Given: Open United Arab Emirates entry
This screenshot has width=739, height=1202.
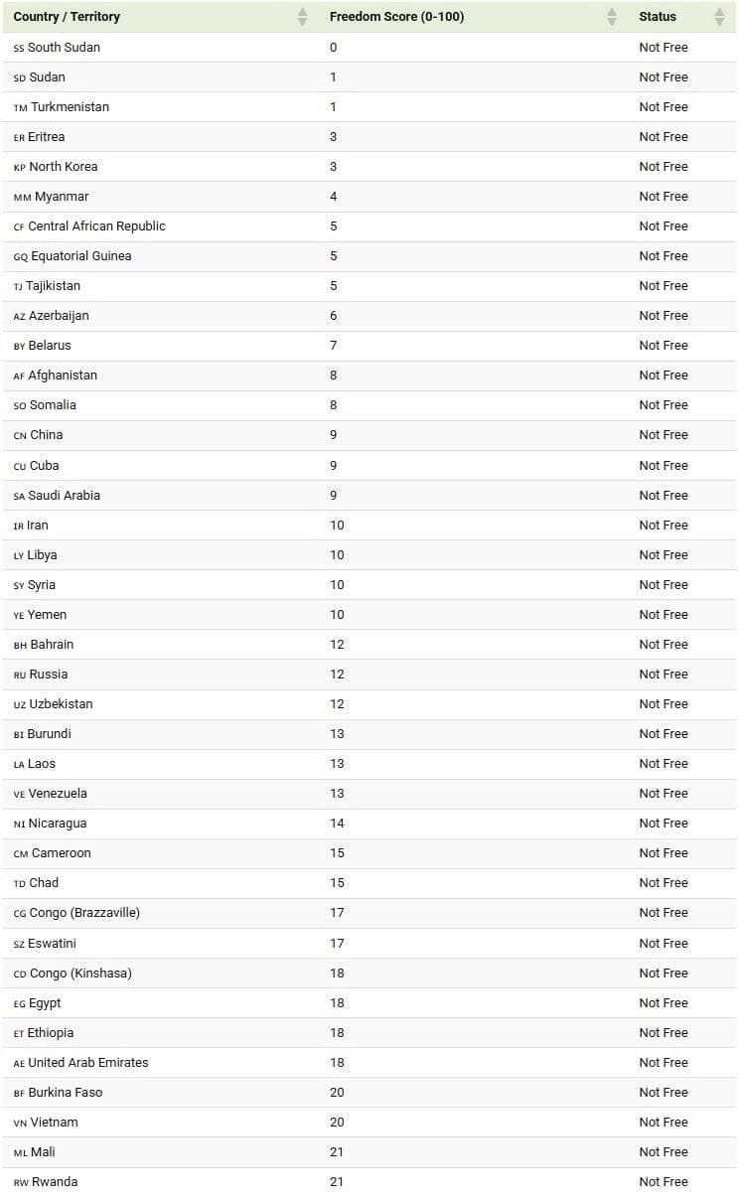Looking at the screenshot, I should pos(87,1062).
